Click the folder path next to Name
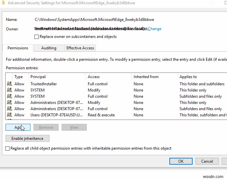Screen dimensions: 227x180 pos(94,20)
